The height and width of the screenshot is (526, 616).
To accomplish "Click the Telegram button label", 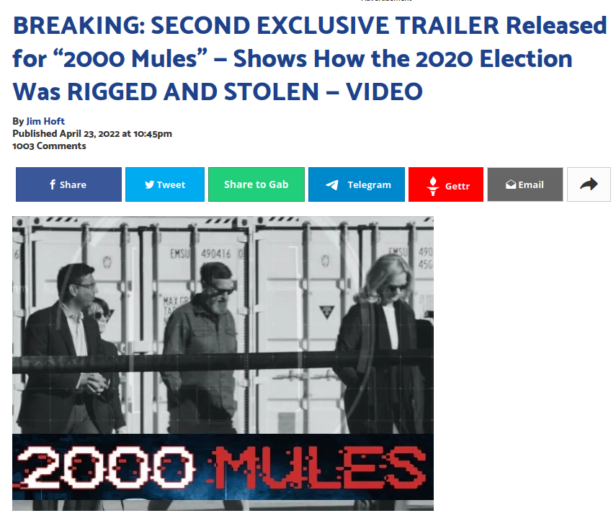I will [x=370, y=184].
